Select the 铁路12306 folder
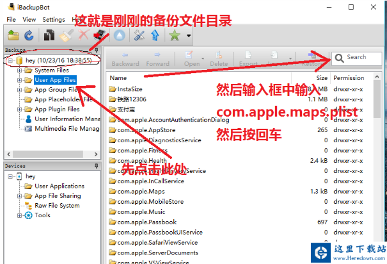Screen dimensions: 387x264 pos(132,99)
